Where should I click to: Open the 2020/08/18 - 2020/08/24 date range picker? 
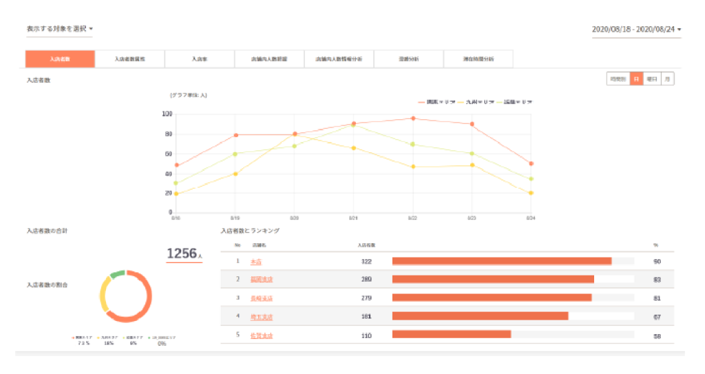(636, 29)
